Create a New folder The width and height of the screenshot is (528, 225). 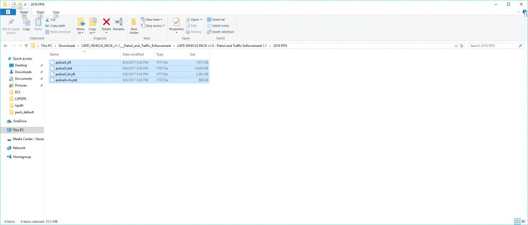pos(134,26)
